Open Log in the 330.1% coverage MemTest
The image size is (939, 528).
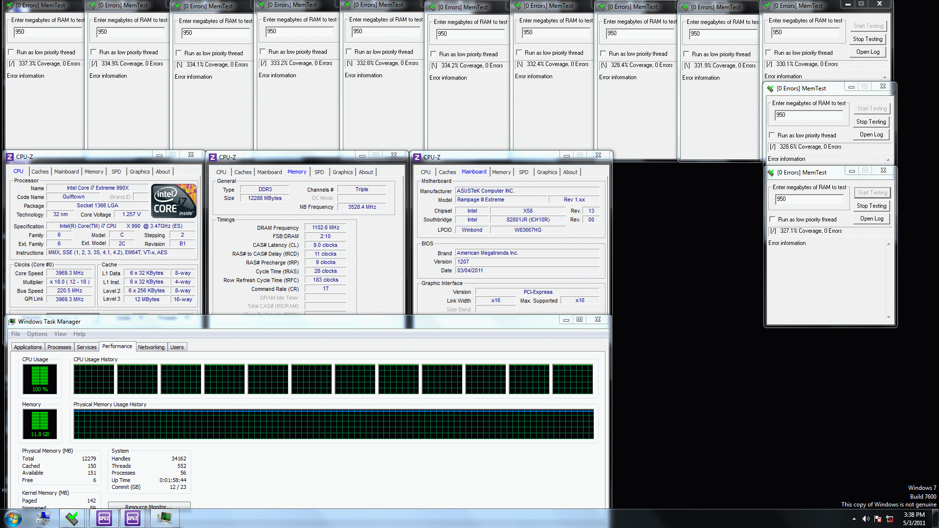pyautogui.click(x=868, y=52)
